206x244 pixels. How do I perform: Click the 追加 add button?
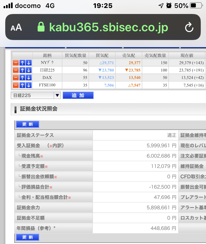78,95
